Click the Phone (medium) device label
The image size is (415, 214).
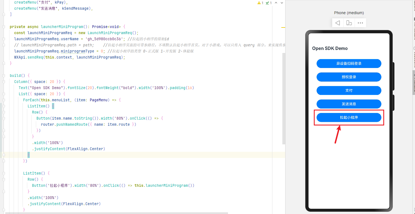349,13
